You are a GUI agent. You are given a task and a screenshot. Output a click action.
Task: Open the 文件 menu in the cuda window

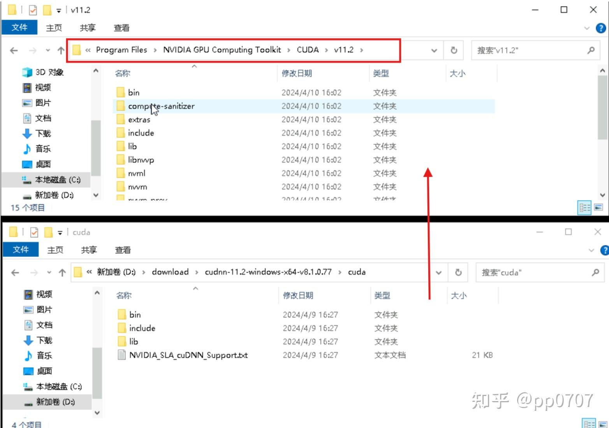tap(20, 249)
